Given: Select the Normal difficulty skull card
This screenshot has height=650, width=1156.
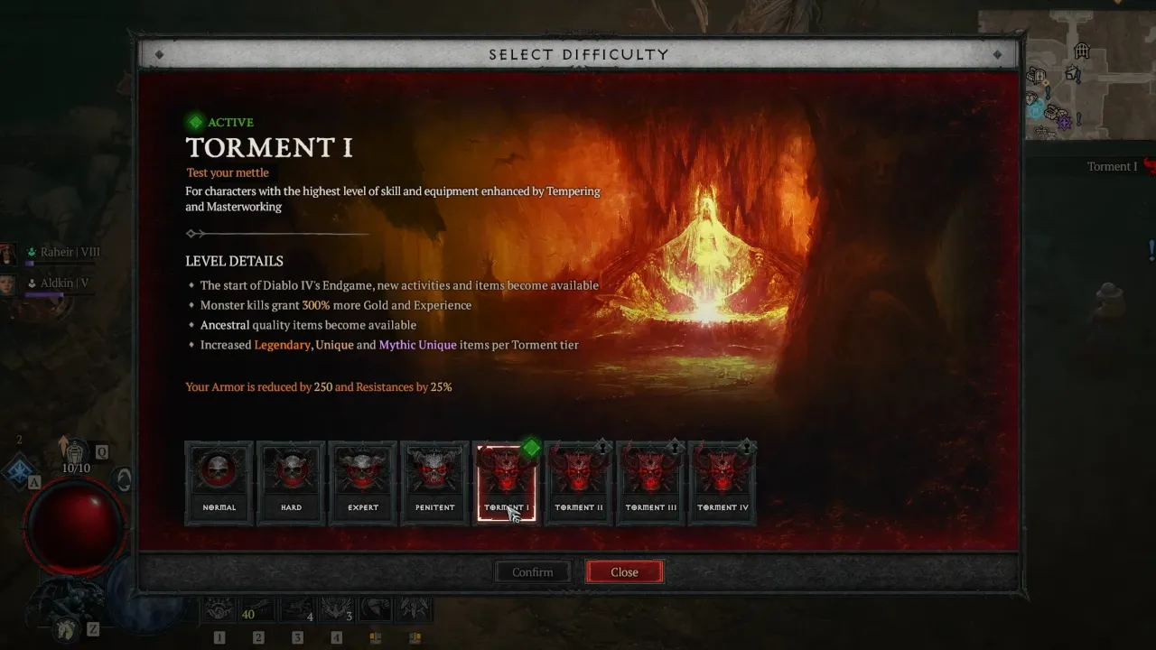Looking at the screenshot, I should pos(219,483).
